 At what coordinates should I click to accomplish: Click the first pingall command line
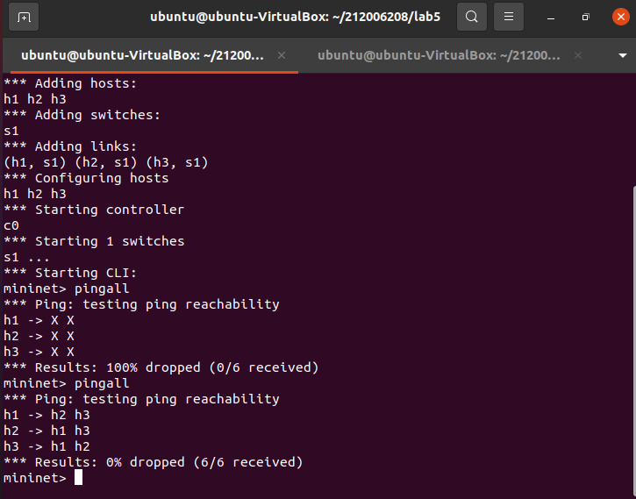[67, 289]
